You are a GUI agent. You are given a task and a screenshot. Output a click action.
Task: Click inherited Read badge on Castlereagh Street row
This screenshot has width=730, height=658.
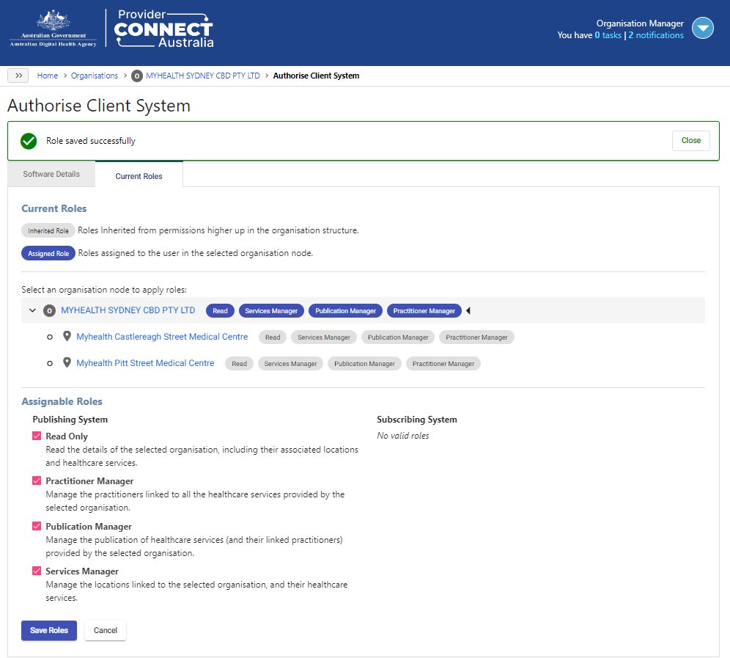pyautogui.click(x=273, y=337)
